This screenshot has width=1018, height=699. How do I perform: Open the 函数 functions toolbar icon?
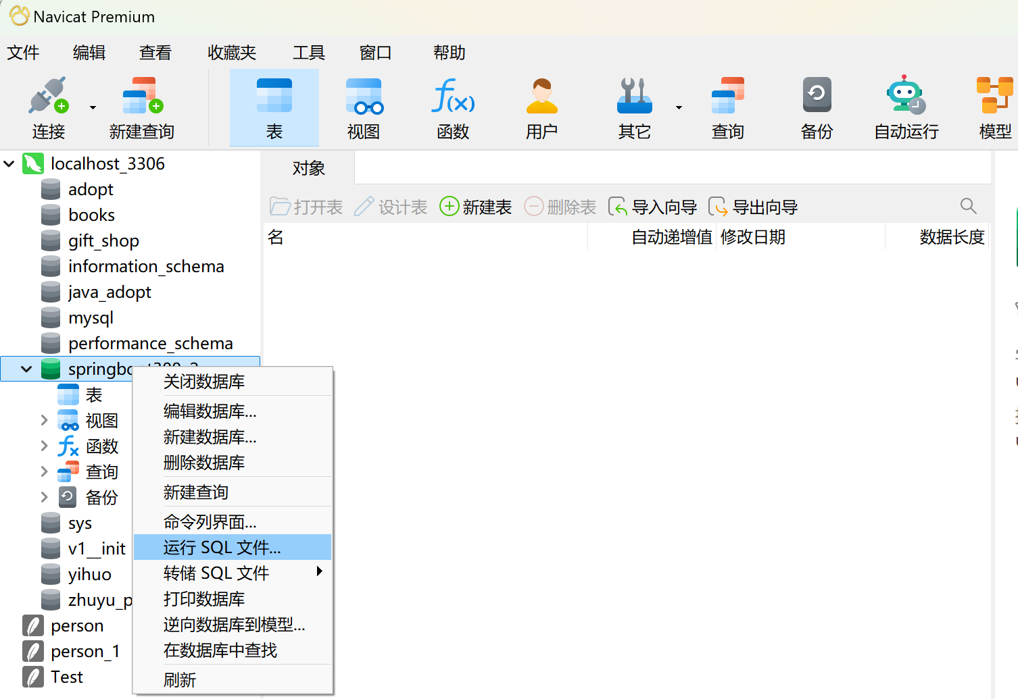[x=453, y=108]
